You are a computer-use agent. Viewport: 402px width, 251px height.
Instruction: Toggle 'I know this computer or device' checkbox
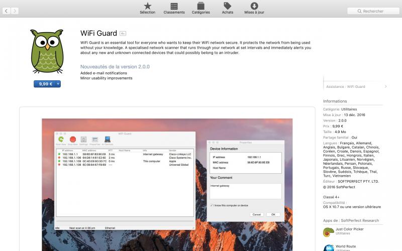[212, 205]
